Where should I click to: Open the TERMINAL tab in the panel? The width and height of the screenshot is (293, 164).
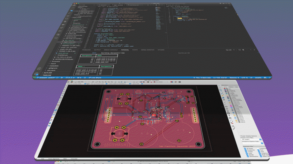click(x=125, y=50)
